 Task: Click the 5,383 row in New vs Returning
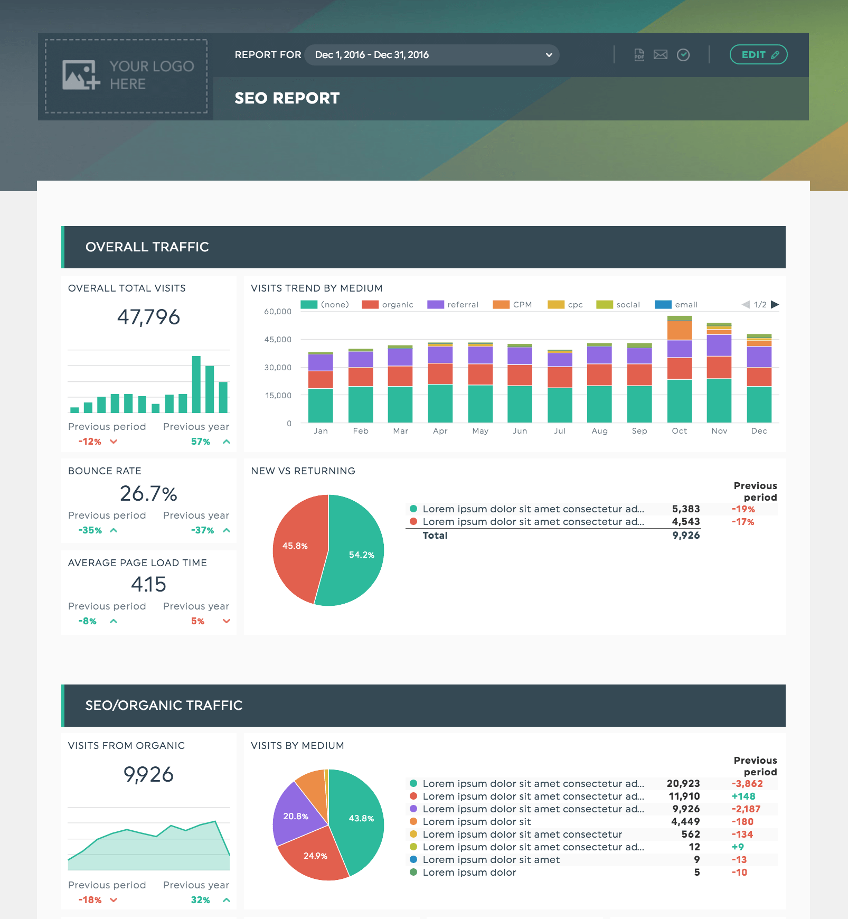pyautogui.click(x=592, y=509)
